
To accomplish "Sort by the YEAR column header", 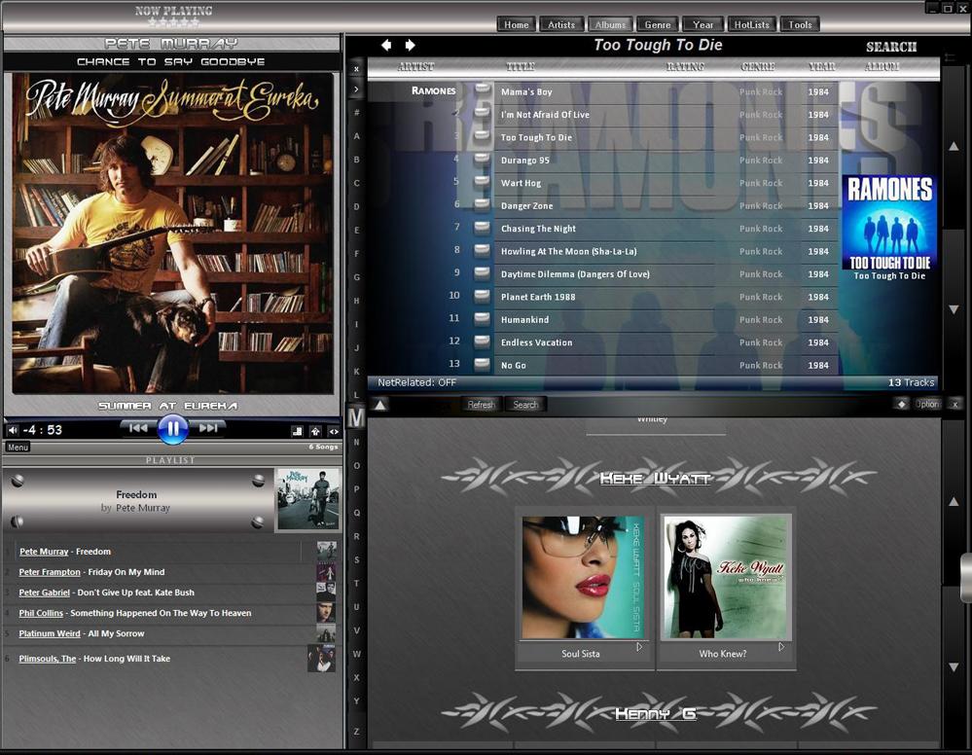I will (x=821, y=66).
